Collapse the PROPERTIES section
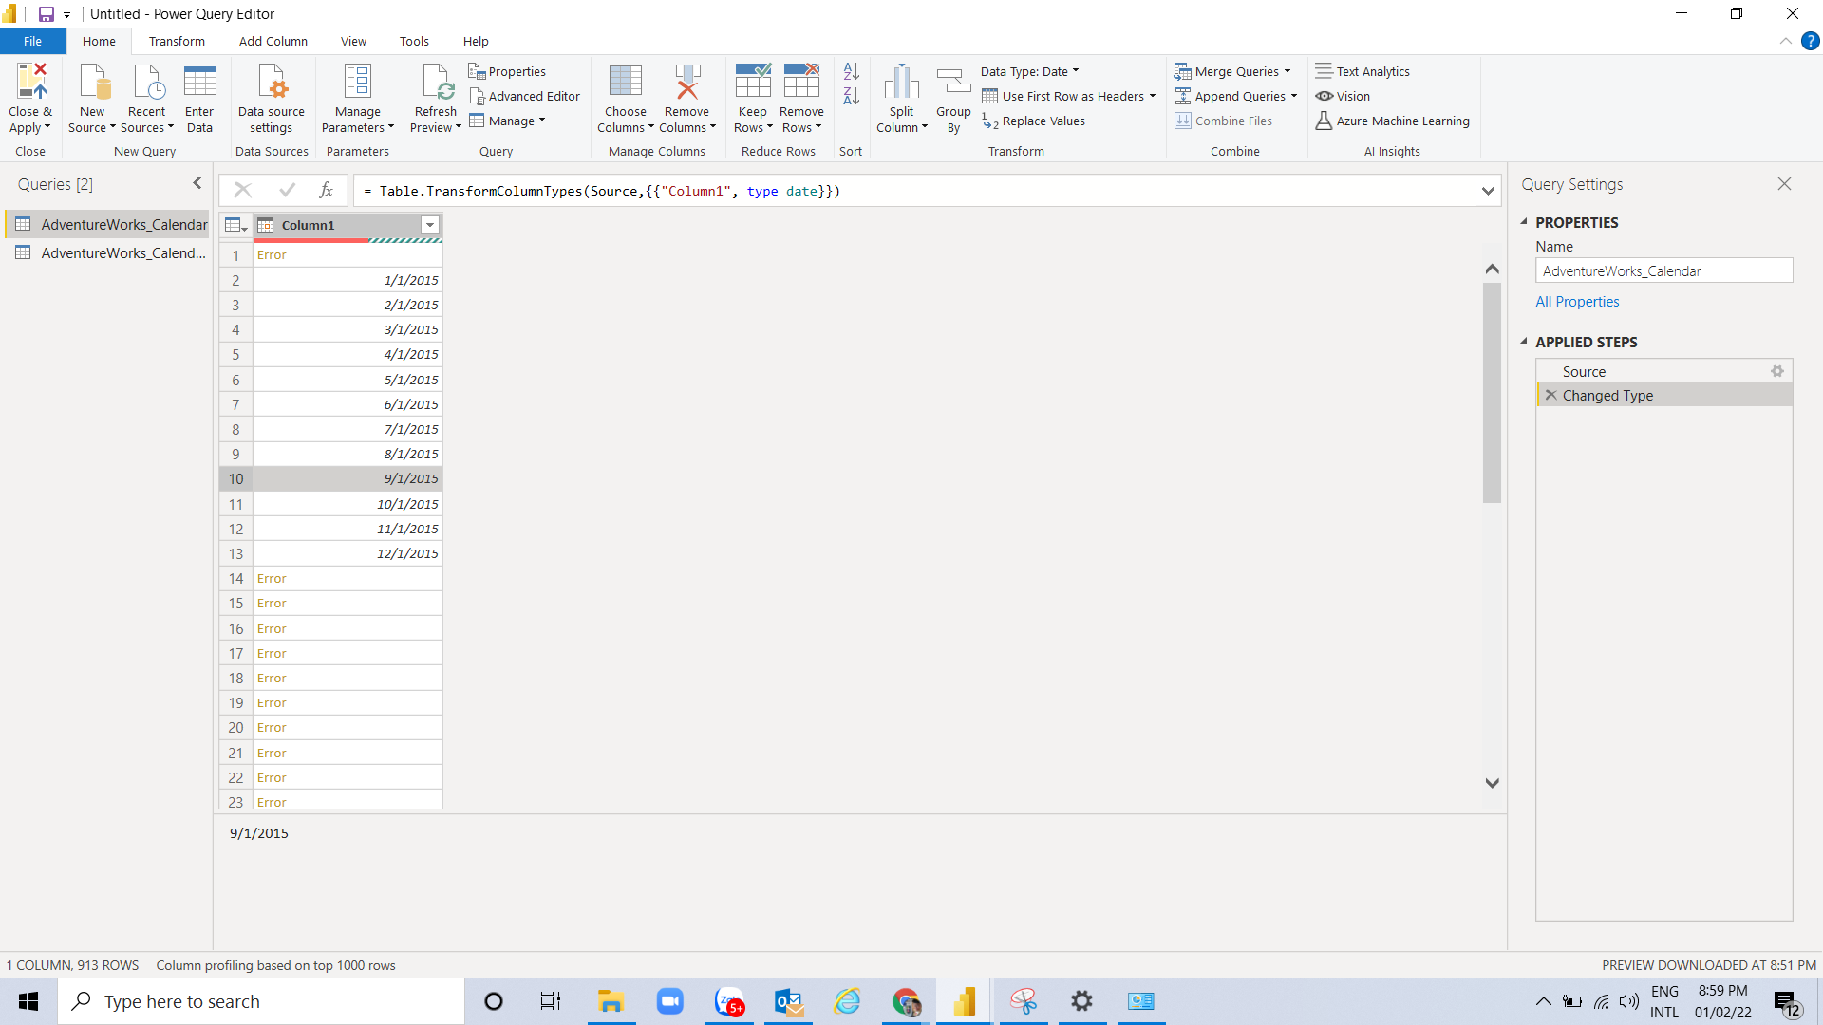The height and width of the screenshot is (1025, 1823). point(1524,222)
